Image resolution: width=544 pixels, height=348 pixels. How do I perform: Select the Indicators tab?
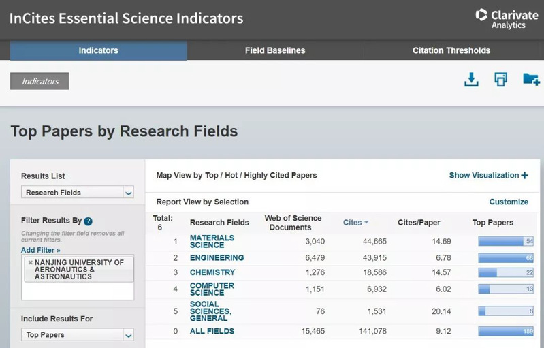tap(98, 50)
